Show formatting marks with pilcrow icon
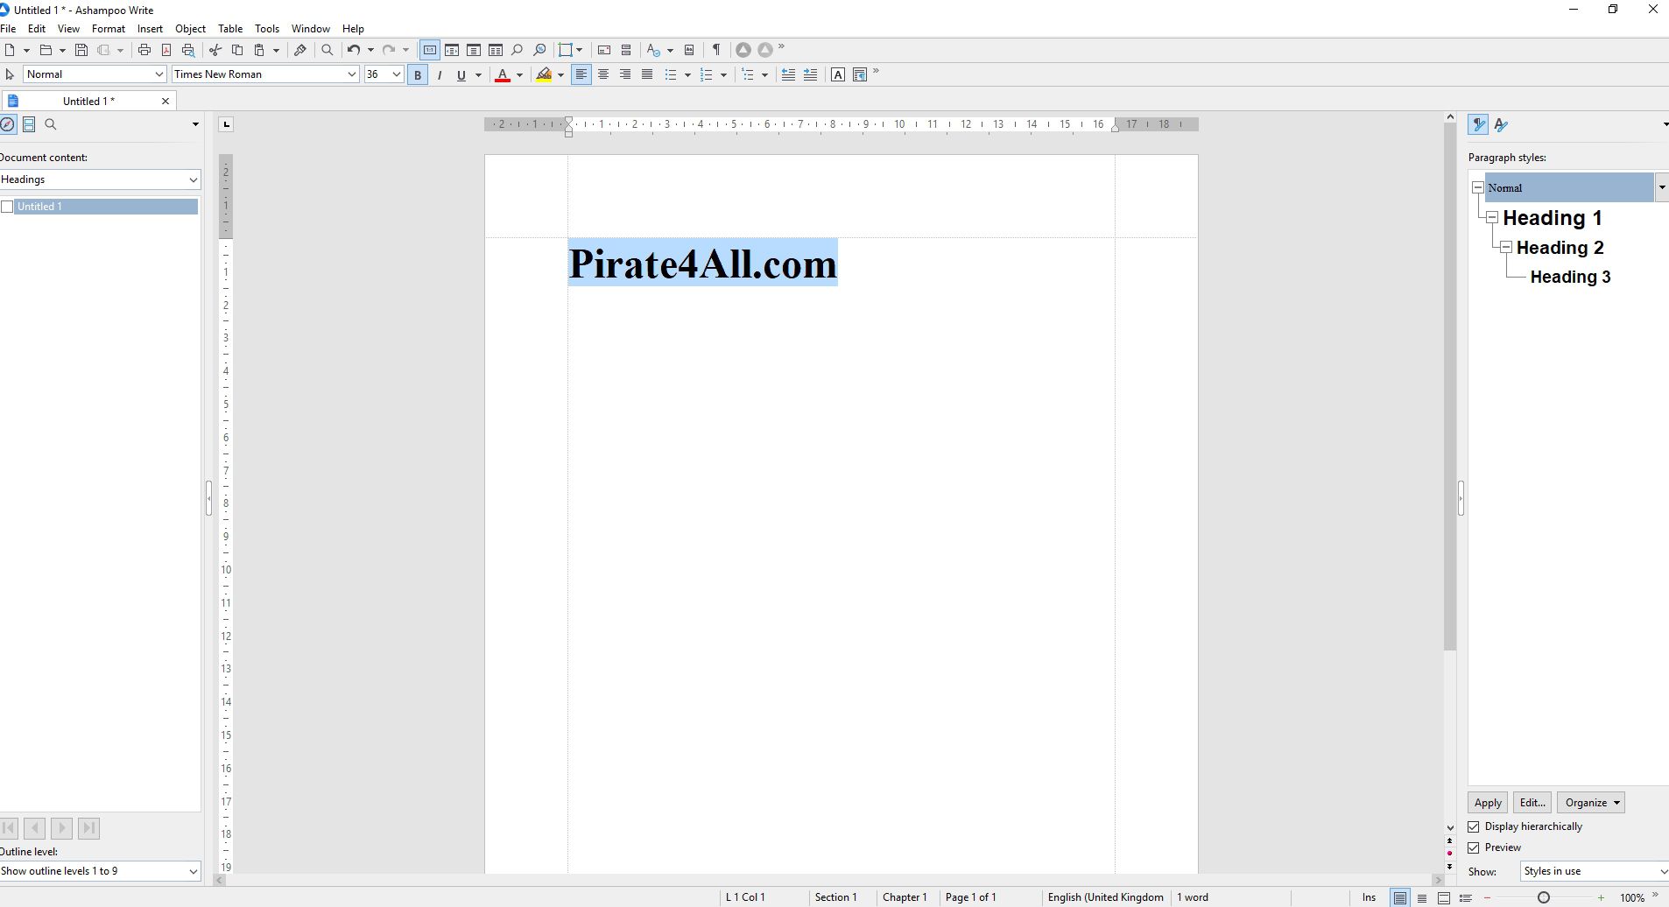Screen dimensions: 1669x907 716,50
